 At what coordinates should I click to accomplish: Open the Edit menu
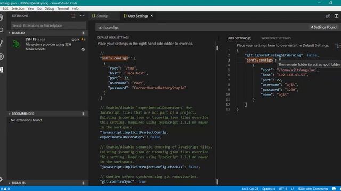(x=5, y=8)
